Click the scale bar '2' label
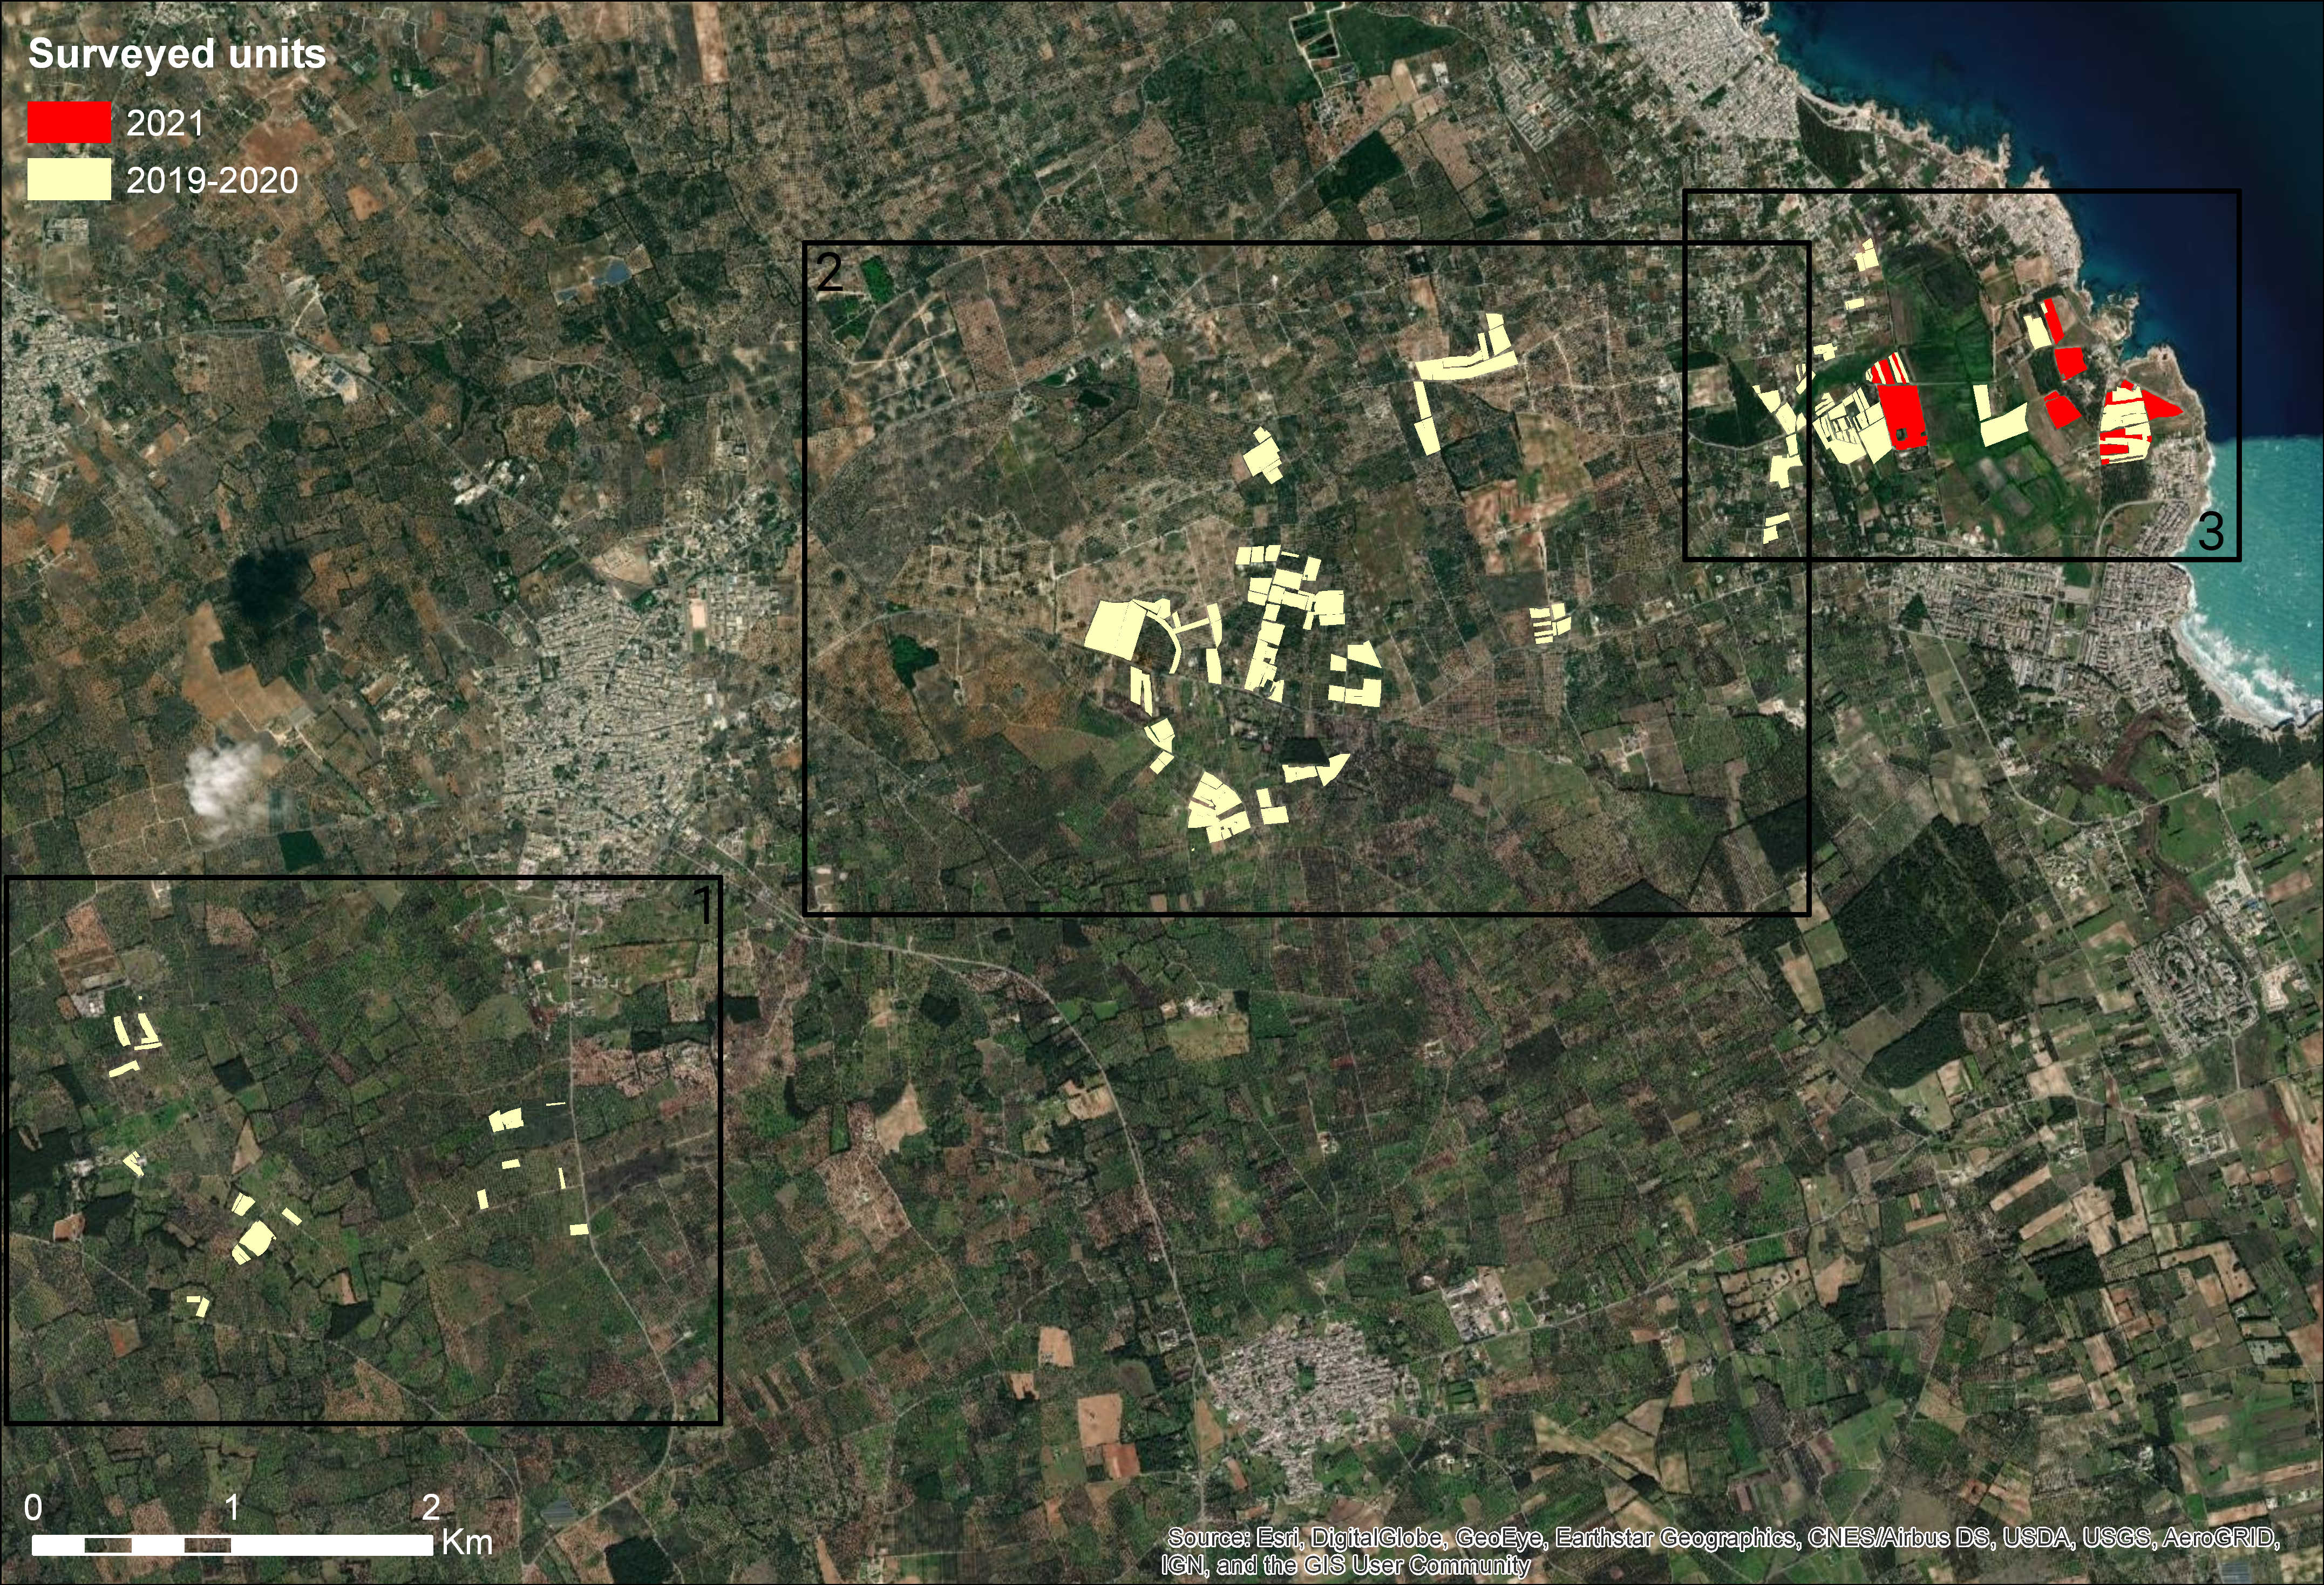 click(x=431, y=1506)
